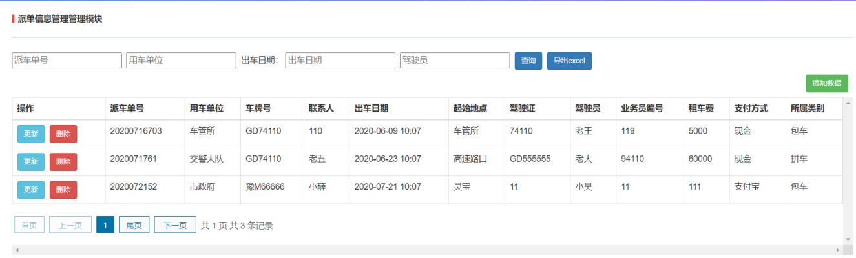
Task: Click 更新 for order 20200716703
Action: (31, 134)
